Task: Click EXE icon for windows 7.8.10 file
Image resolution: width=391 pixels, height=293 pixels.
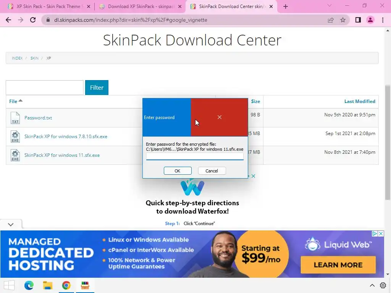Action: pos(15,136)
